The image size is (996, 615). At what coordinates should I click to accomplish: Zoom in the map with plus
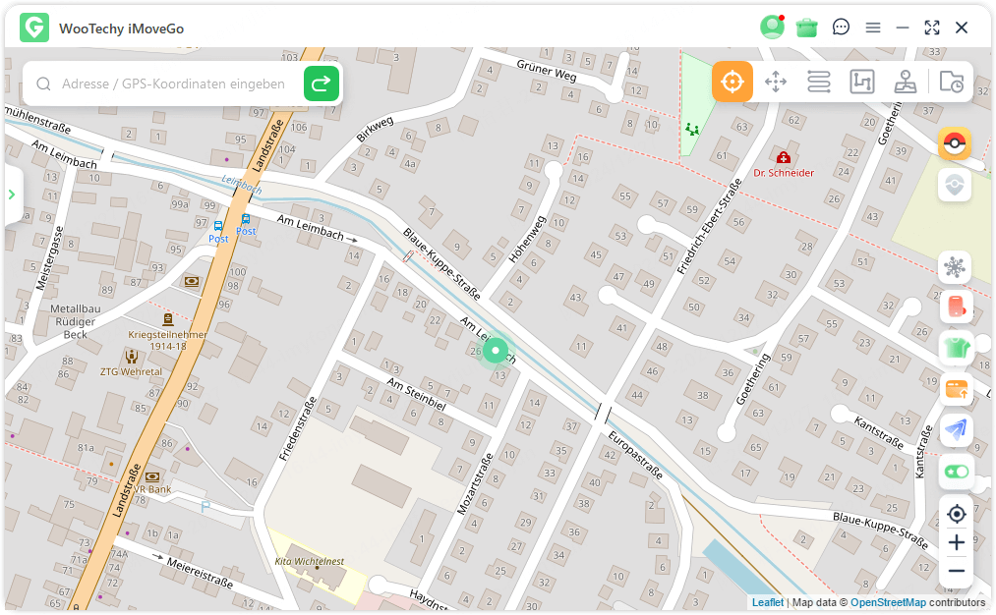pos(956,542)
